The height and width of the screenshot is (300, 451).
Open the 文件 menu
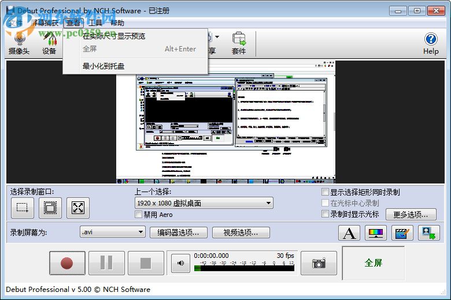coord(15,22)
